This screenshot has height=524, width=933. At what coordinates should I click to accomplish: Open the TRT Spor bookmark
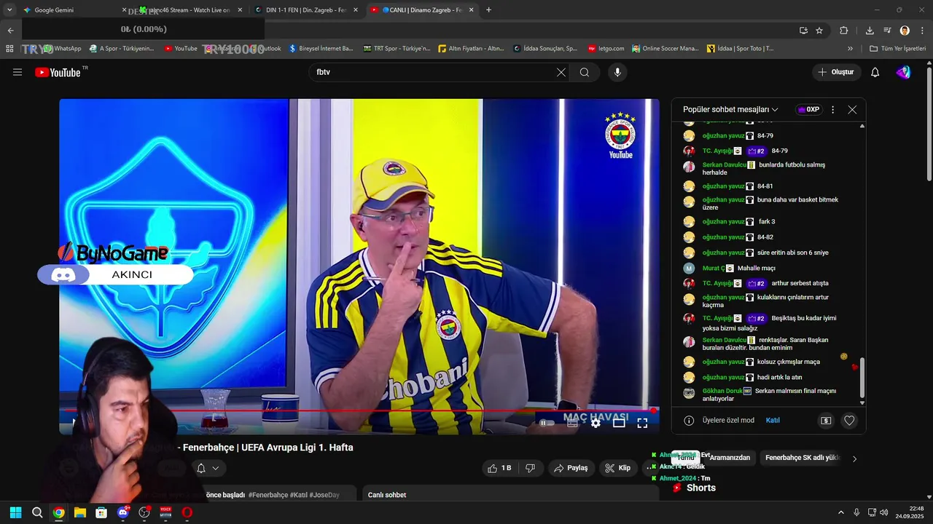point(397,49)
